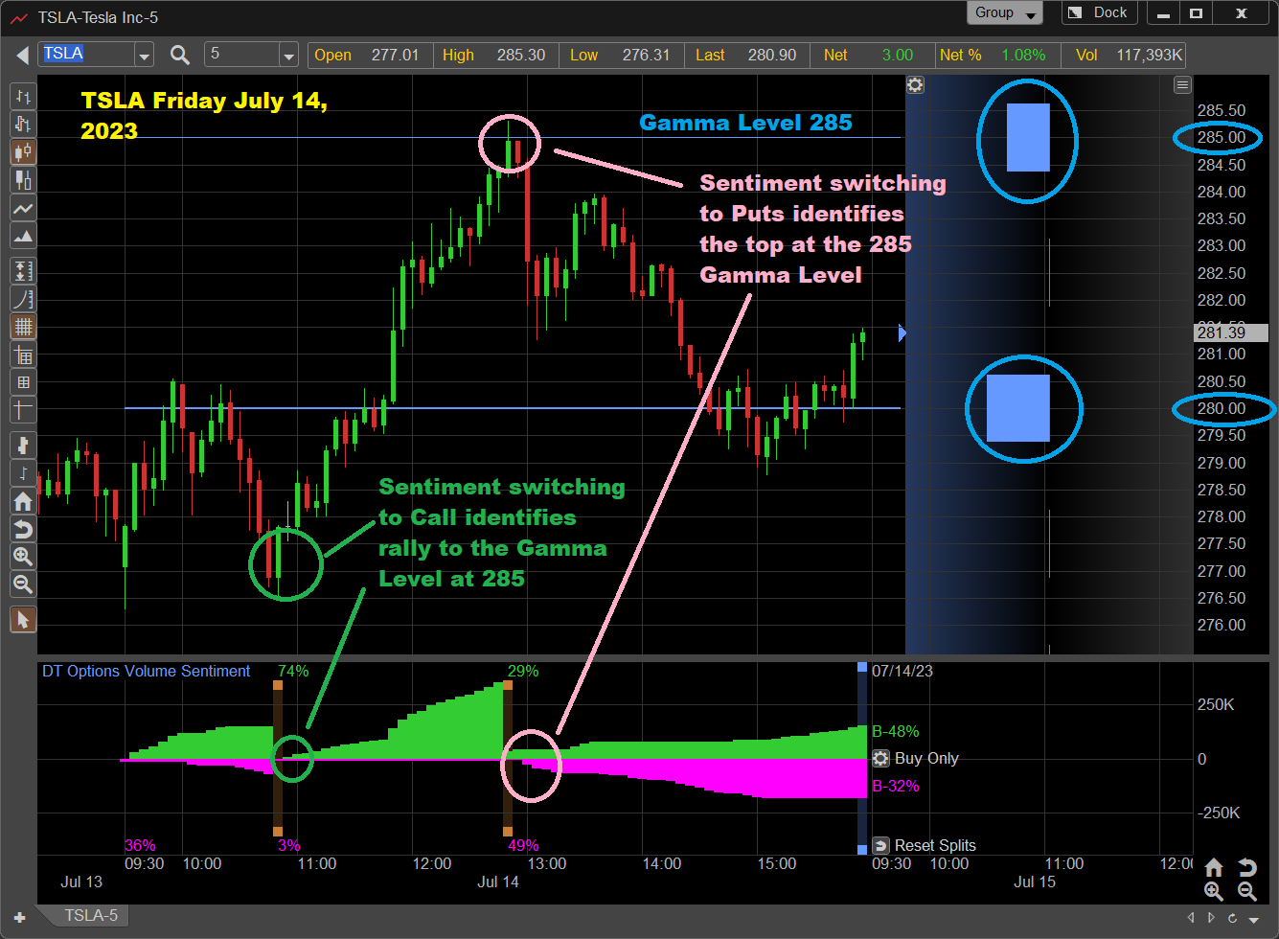
Task: Open the Group dropdown in the title bar
Action: [1004, 12]
